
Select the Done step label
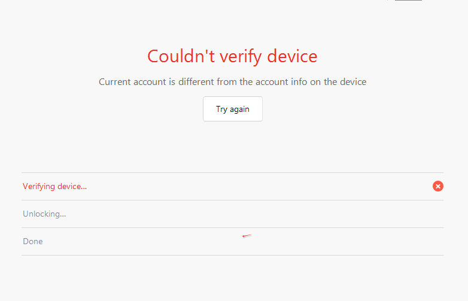point(33,241)
